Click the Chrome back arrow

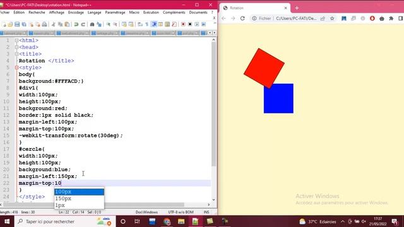(x=223, y=18)
